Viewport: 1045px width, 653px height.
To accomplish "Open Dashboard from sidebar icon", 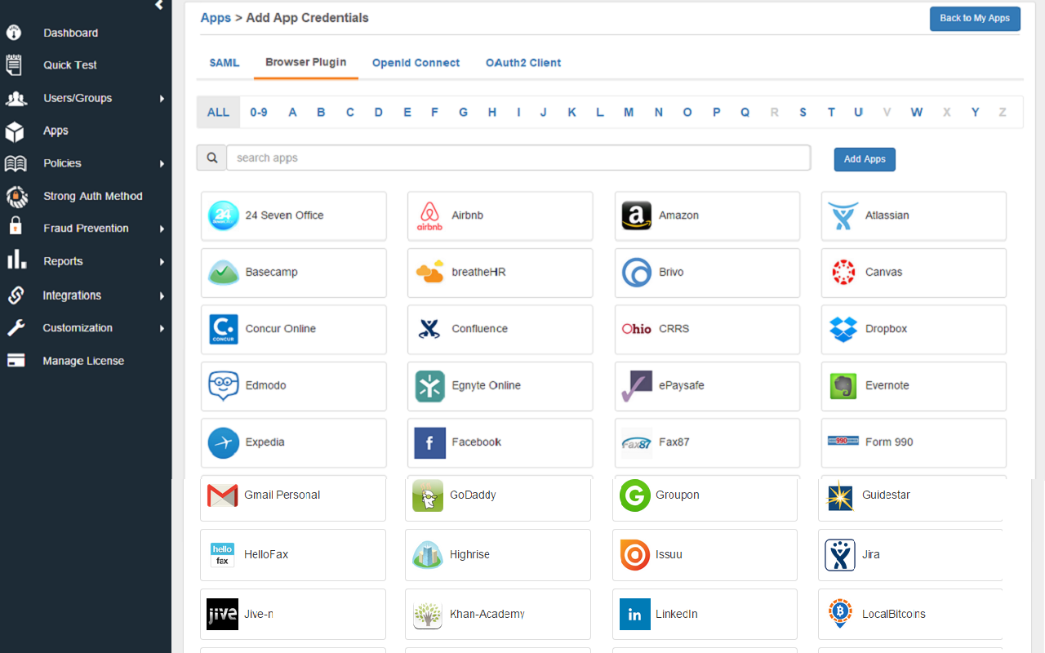I will 14,33.
